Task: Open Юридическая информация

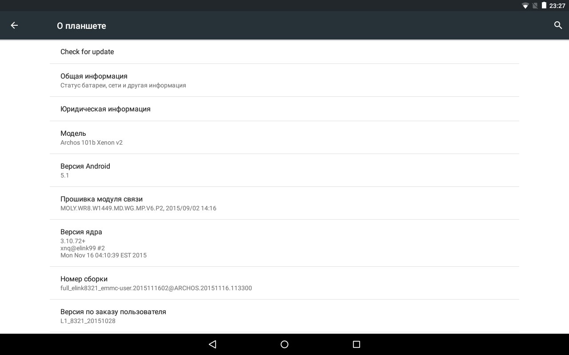Action: (284, 109)
